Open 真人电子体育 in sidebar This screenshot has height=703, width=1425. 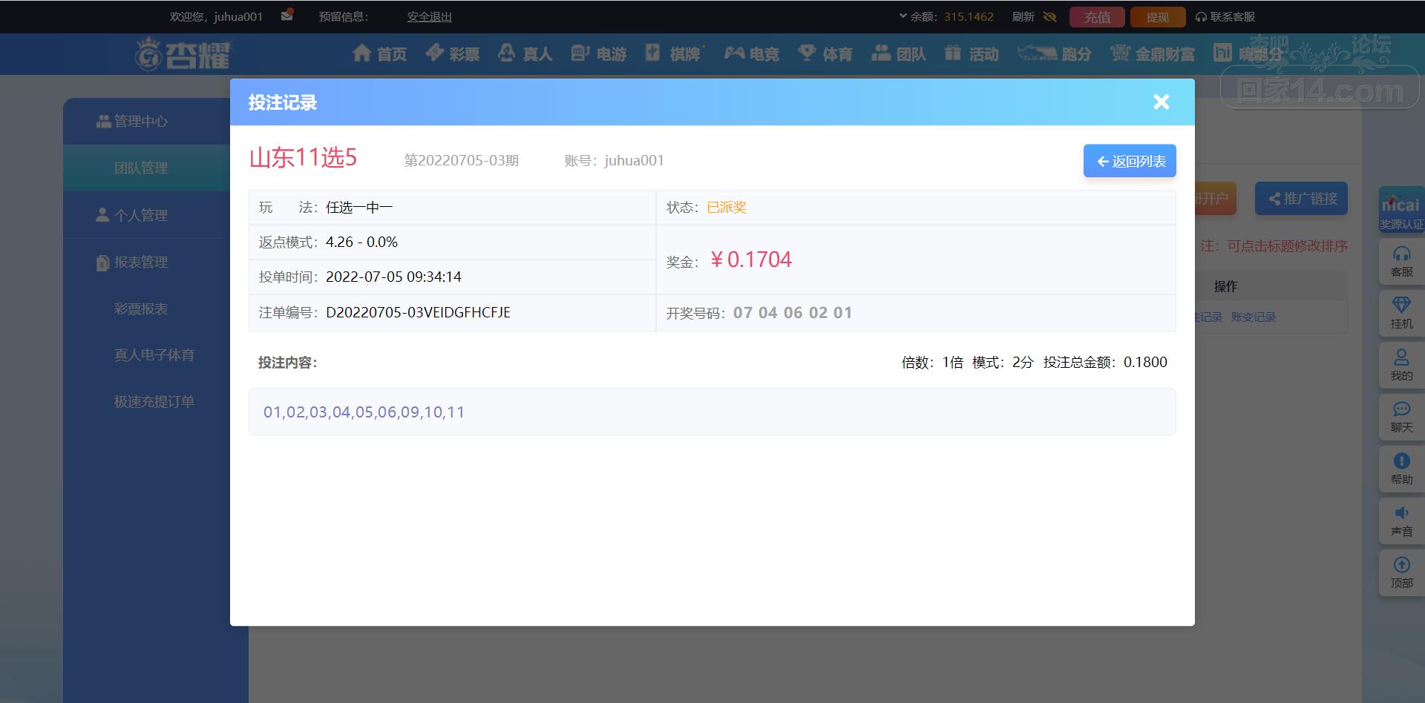pyautogui.click(x=154, y=355)
